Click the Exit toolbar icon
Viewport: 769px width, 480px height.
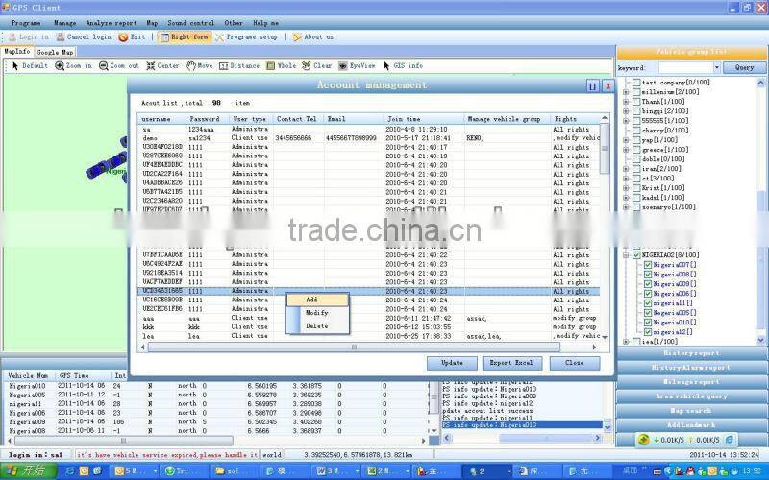click(x=132, y=36)
